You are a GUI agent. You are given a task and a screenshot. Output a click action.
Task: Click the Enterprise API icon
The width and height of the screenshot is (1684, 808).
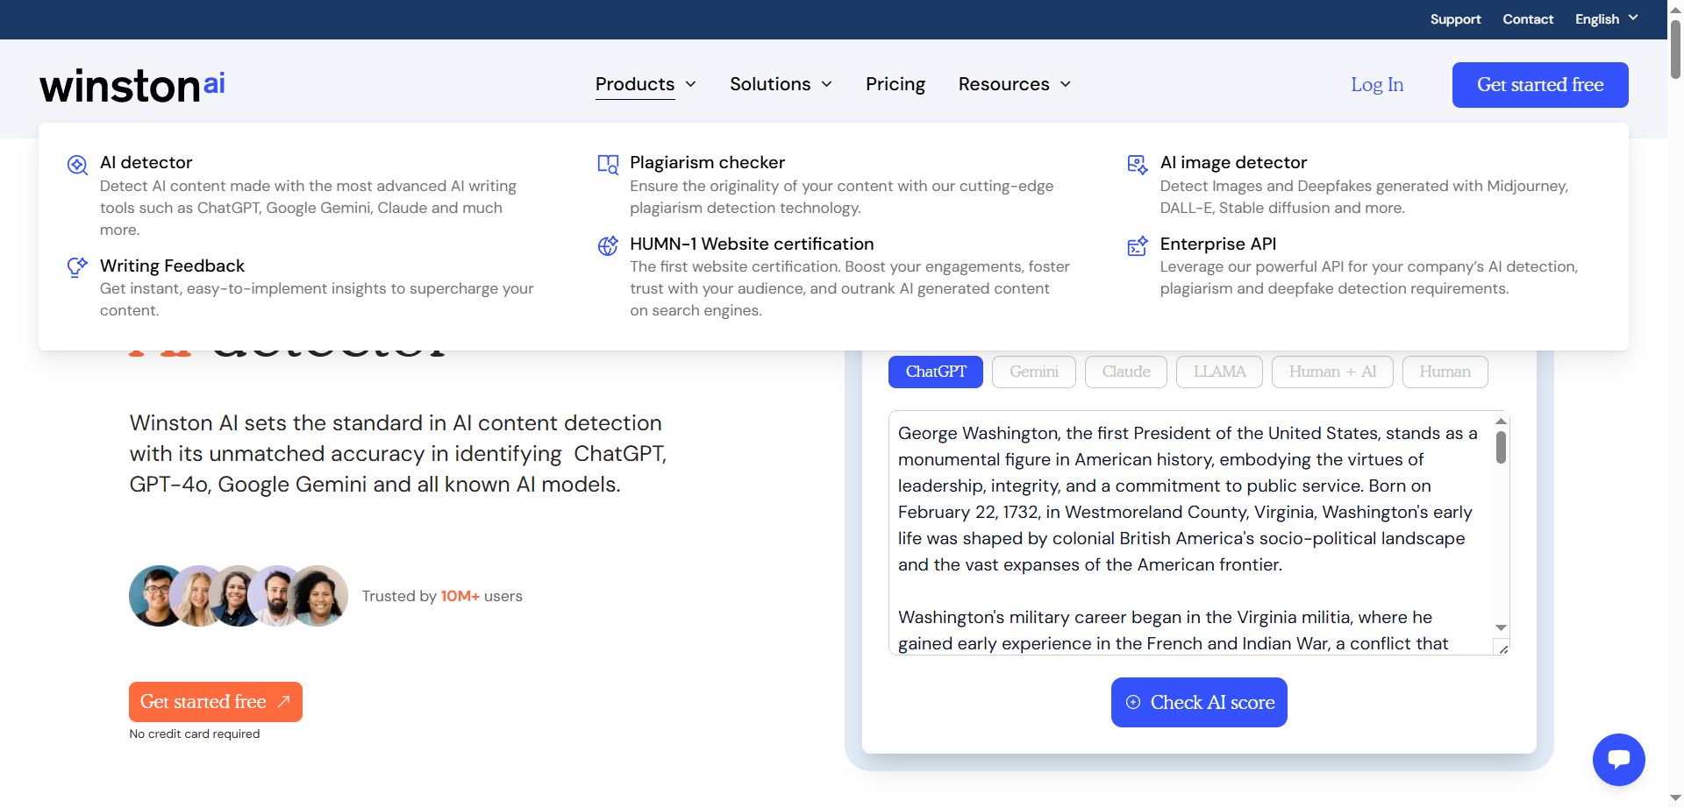click(x=1138, y=246)
